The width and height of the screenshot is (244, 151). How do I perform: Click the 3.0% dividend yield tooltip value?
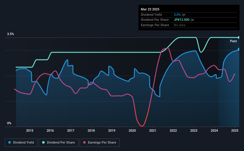[x=177, y=15]
